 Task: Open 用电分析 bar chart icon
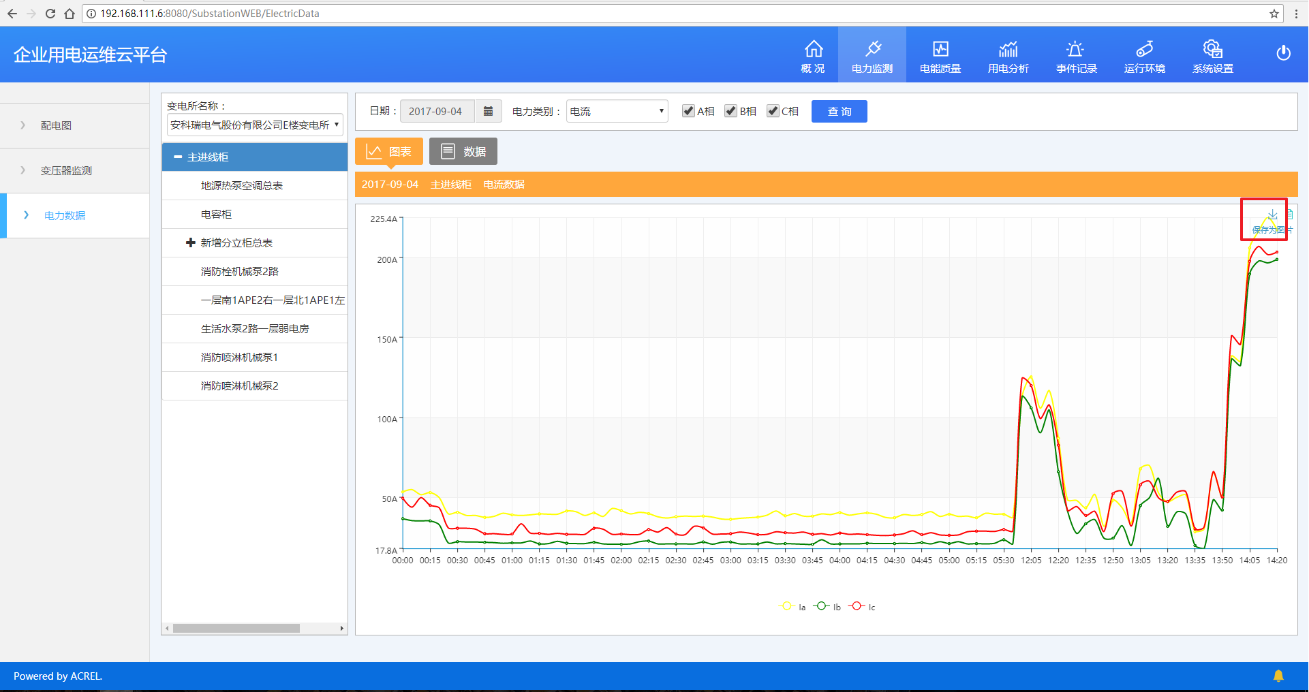(1008, 49)
